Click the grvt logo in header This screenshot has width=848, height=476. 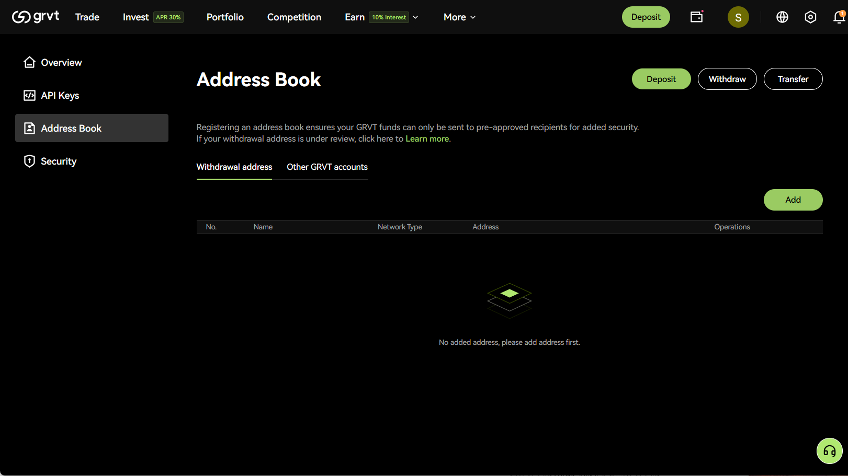click(36, 17)
